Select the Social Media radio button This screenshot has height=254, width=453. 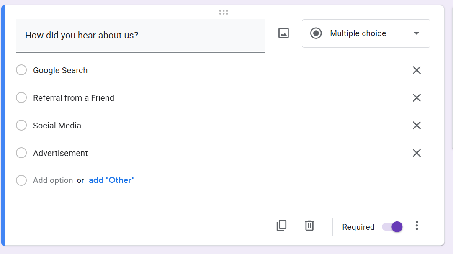click(x=21, y=125)
